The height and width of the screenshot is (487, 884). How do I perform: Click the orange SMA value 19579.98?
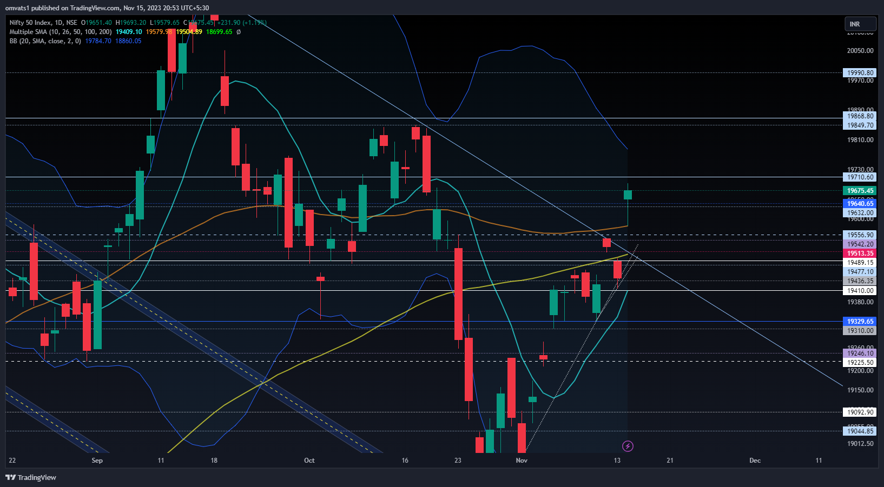(159, 32)
